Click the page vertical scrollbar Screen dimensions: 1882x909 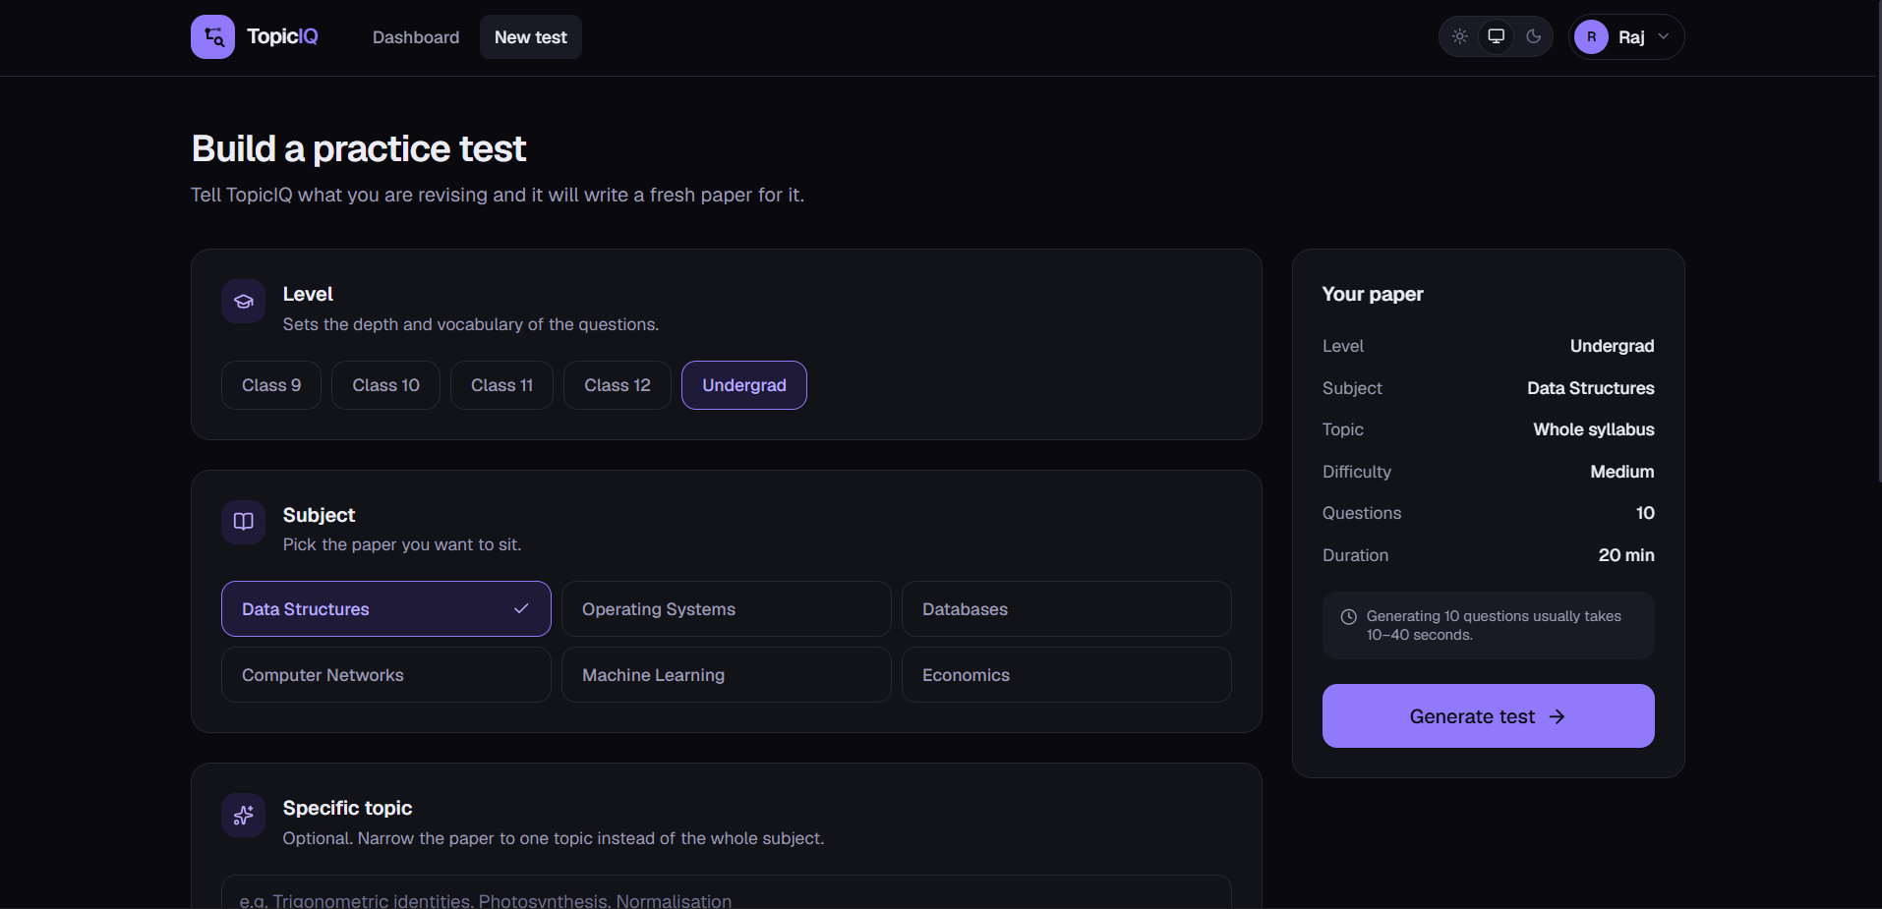coord(1878,241)
